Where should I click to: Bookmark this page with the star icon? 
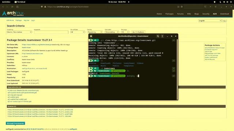coord(182,7)
